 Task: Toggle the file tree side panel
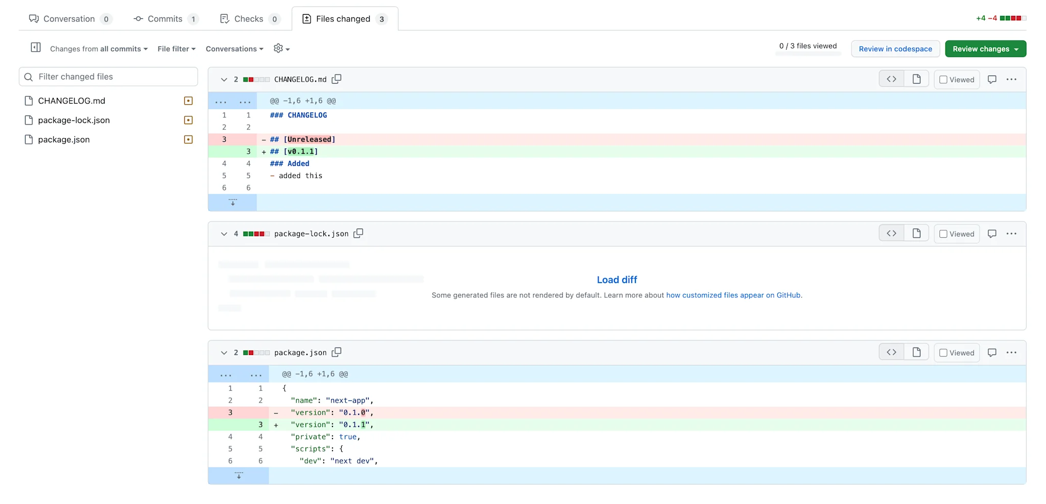pyautogui.click(x=35, y=47)
